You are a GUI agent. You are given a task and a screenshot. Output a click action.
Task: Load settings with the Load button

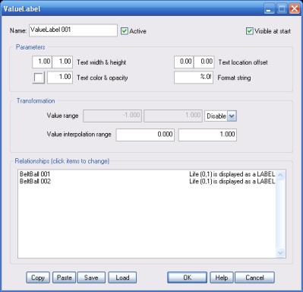click(x=122, y=278)
